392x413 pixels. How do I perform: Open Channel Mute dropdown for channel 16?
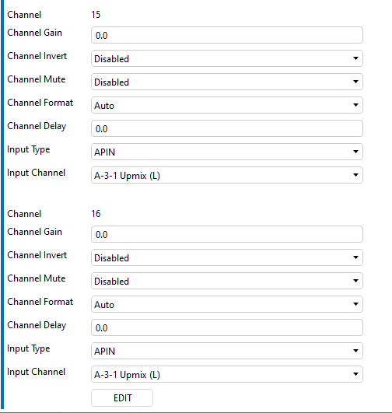[227, 281]
